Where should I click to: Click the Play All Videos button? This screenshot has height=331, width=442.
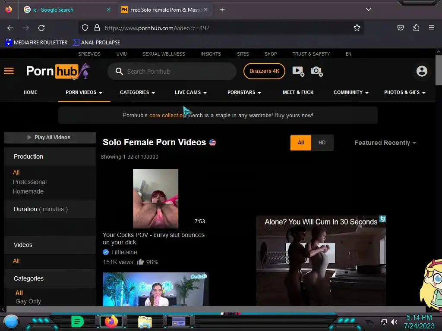(x=50, y=137)
